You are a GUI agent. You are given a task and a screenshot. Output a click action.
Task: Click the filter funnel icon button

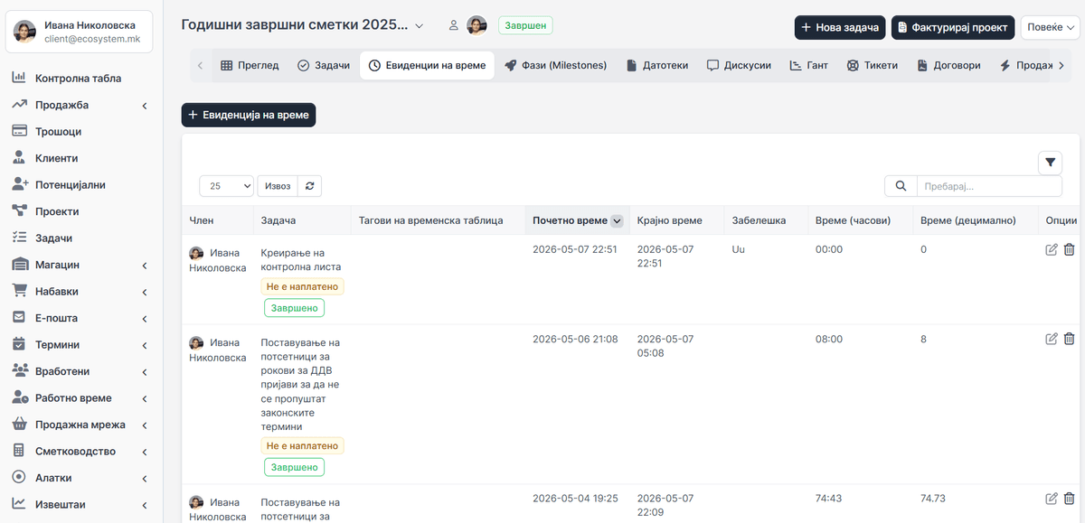[1050, 163]
